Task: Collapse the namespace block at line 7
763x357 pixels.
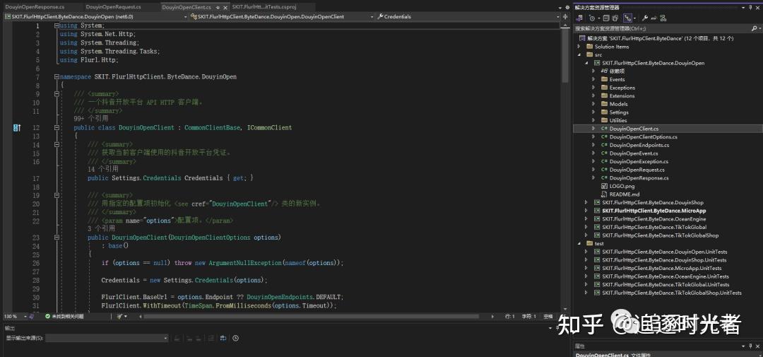Action: [x=57, y=76]
